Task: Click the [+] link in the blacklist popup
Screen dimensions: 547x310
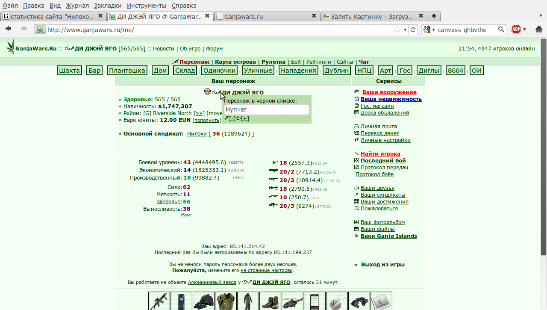Action: click(245, 118)
